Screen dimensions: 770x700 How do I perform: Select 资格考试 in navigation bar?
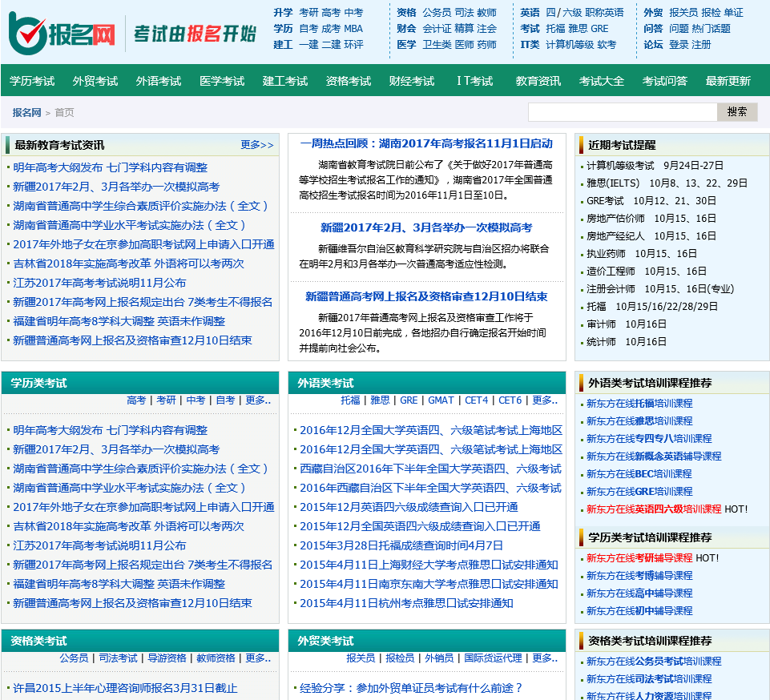349,81
